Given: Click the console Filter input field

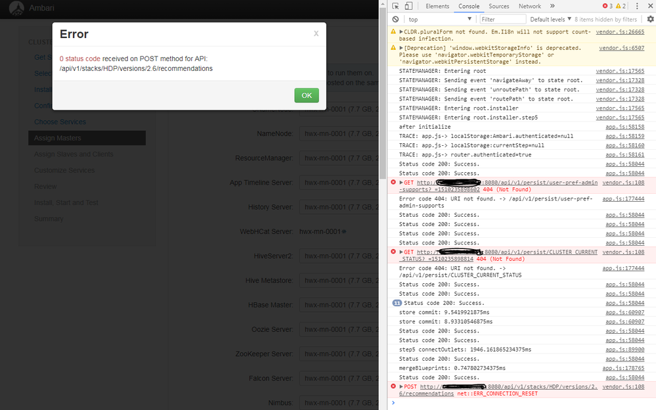Looking at the screenshot, I should click(502, 19).
